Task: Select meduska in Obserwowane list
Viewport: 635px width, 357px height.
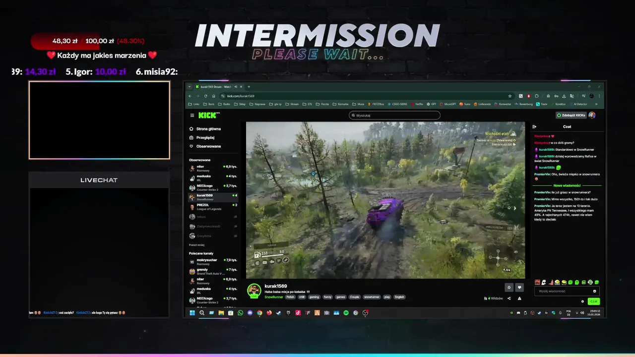Action: [213, 177]
